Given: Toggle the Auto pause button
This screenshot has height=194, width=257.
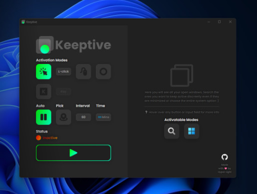Looking at the screenshot, I should (x=43, y=117).
